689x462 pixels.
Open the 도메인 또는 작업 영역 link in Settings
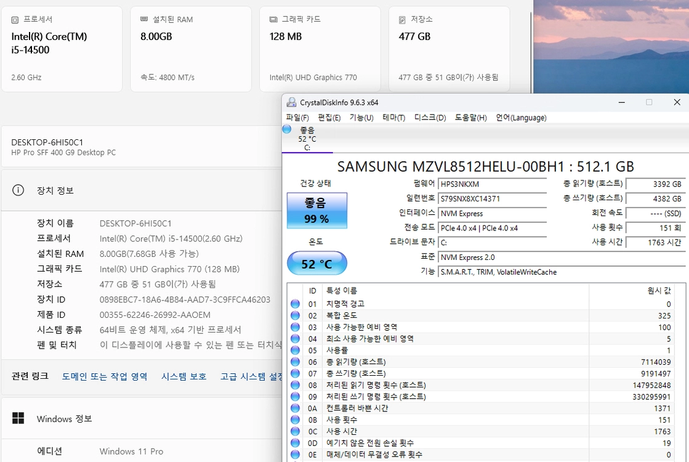click(x=105, y=377)
